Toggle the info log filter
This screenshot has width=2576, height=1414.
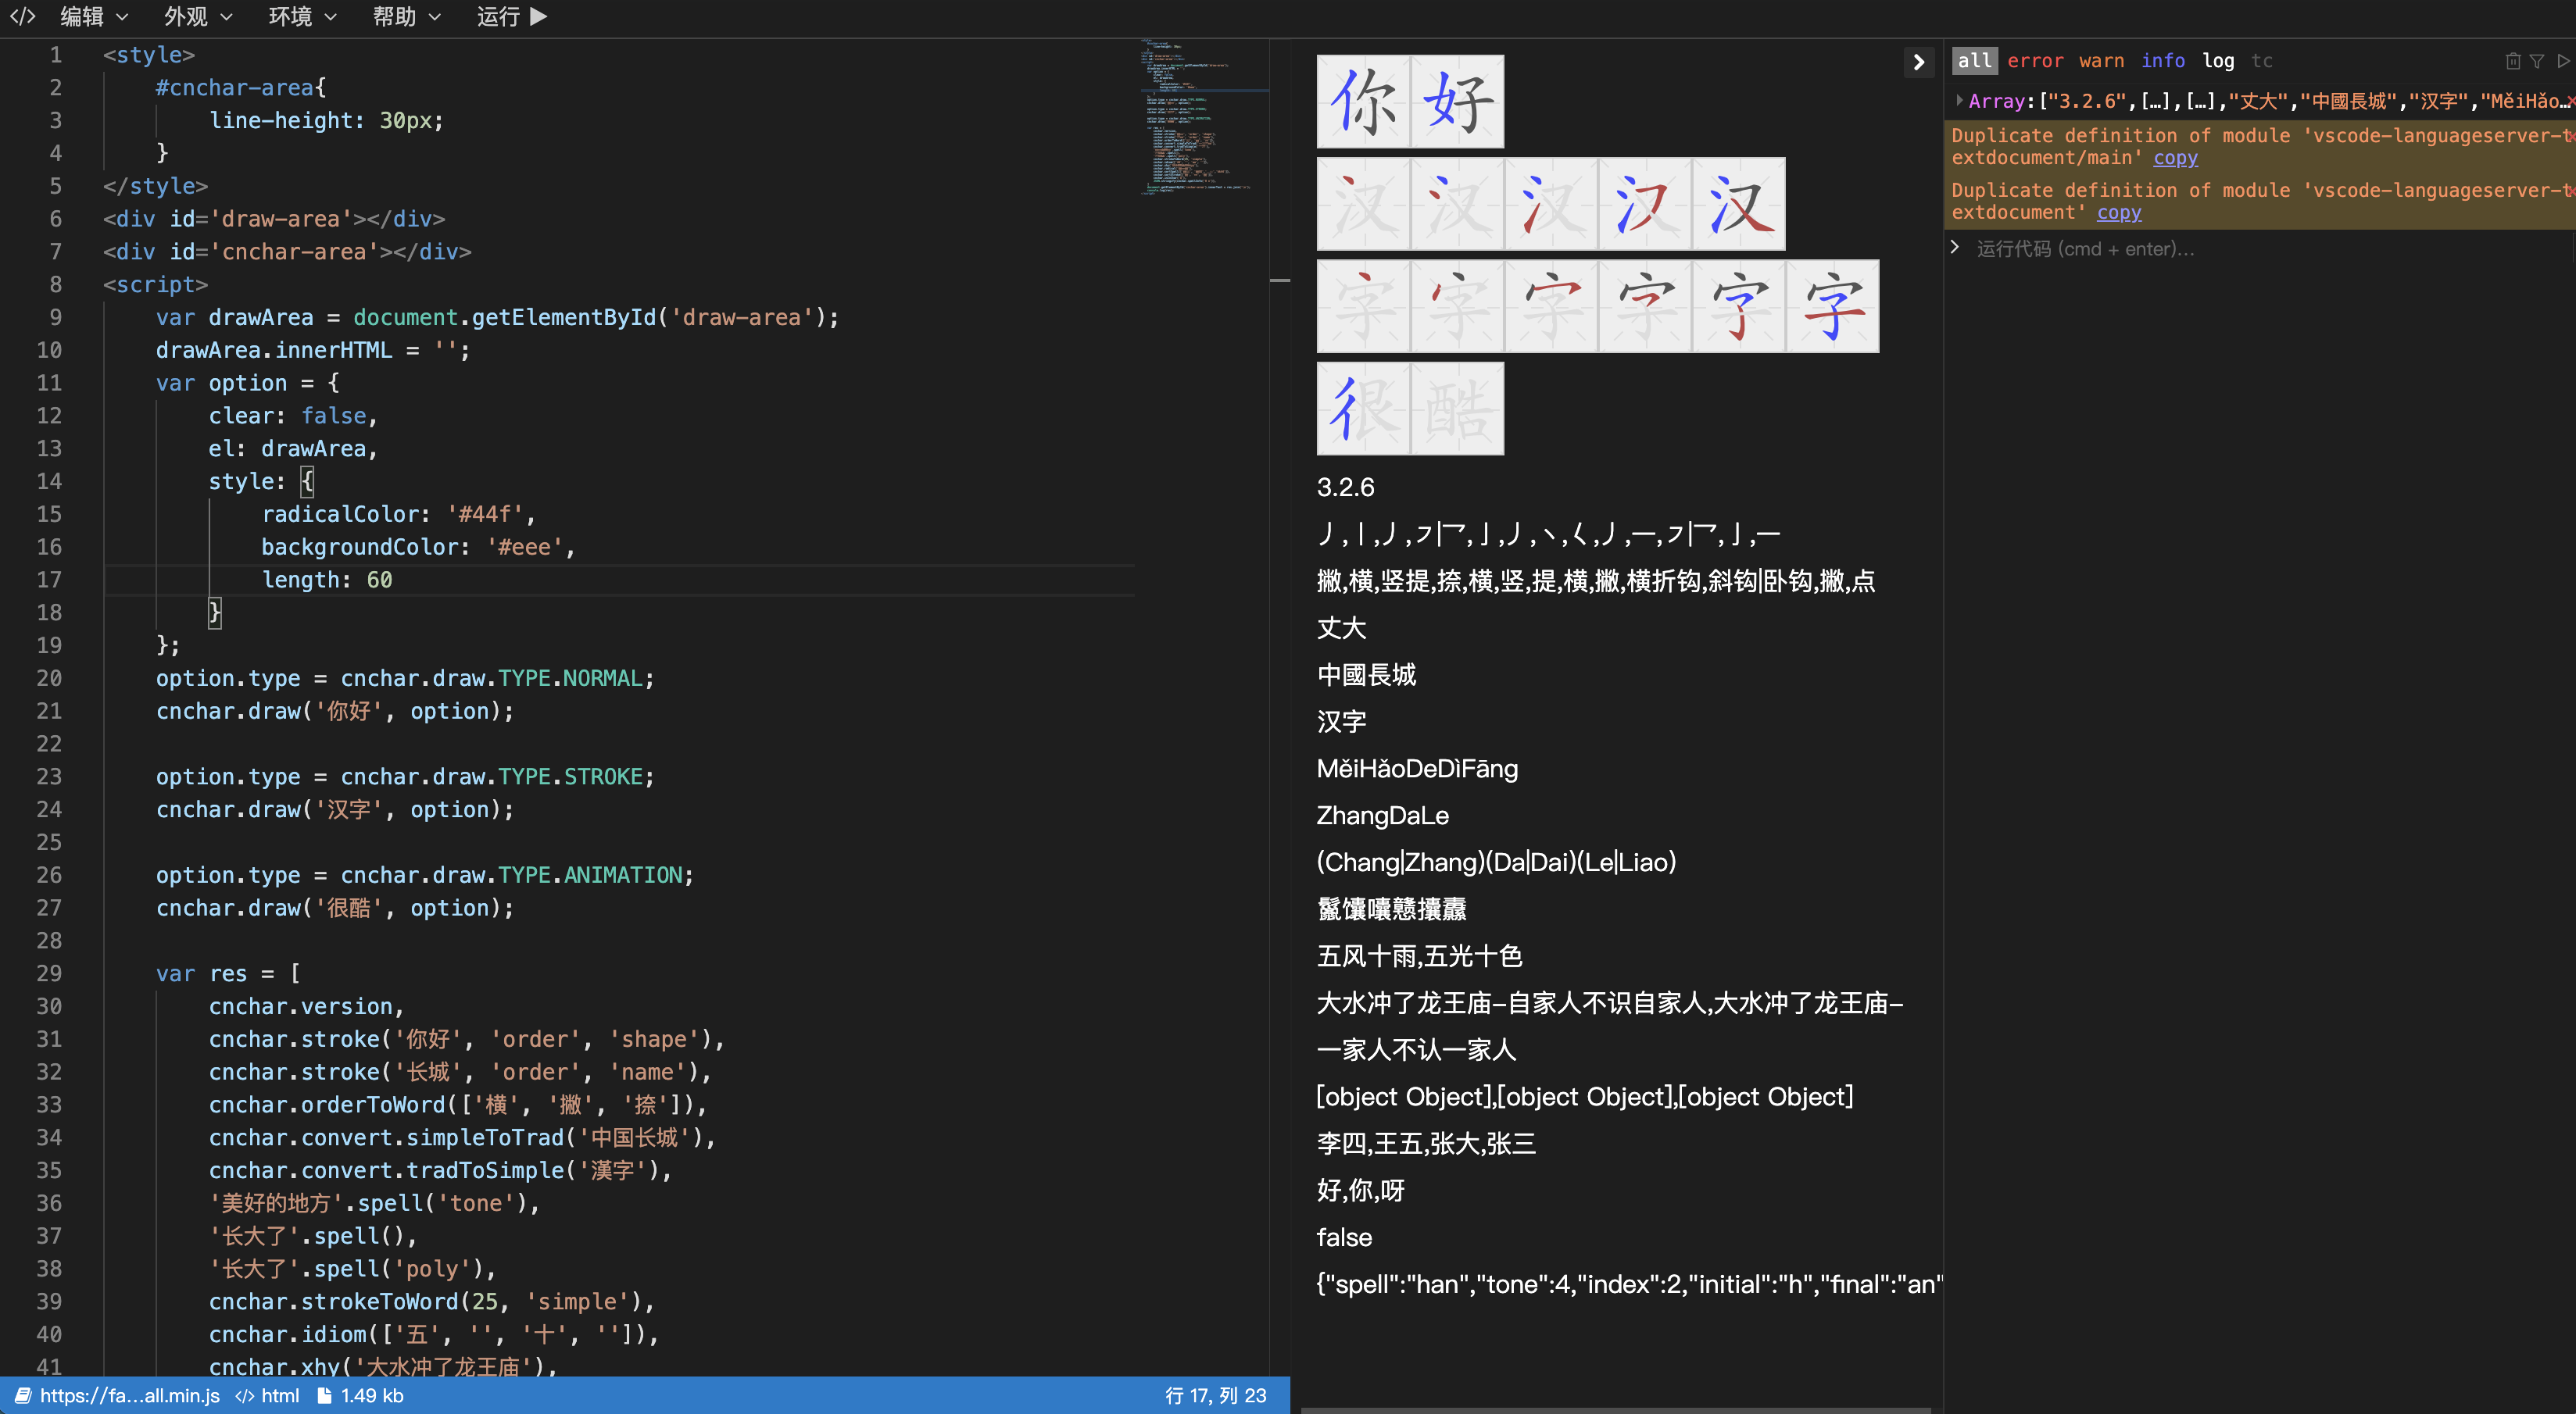[x=2162, y=61]
